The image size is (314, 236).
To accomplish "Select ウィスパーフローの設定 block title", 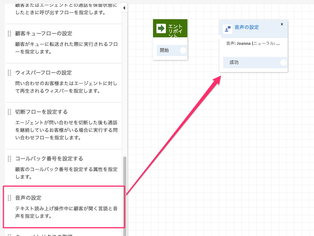I will [43, 73].
